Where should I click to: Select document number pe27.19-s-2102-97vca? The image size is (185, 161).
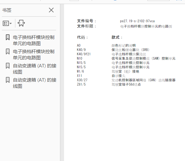pyautogui.click(x=137, y=21)
